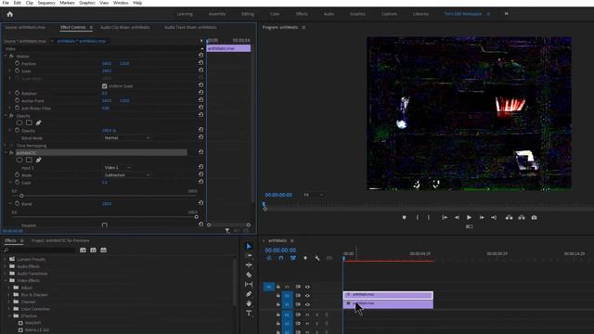Collapse the Opacity effect group

(x=6, y=115)
